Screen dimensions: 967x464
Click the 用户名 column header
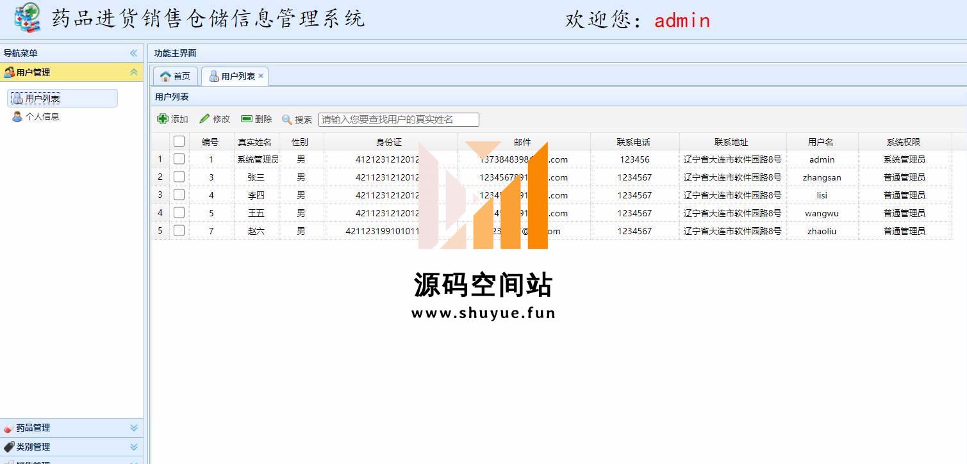click(x=822, y=142)
